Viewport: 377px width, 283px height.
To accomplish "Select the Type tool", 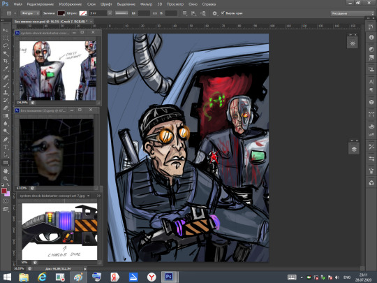I will 6,147.
